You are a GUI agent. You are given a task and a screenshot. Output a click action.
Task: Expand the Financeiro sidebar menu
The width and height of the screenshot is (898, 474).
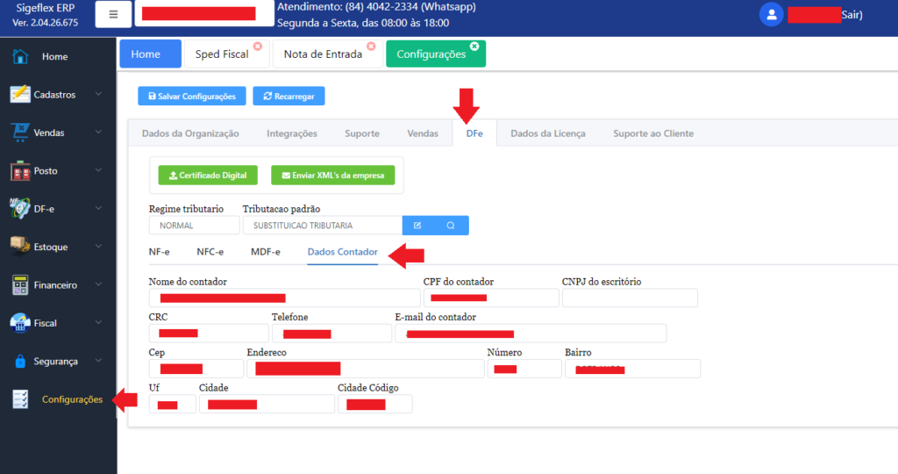tap(98, 285)
